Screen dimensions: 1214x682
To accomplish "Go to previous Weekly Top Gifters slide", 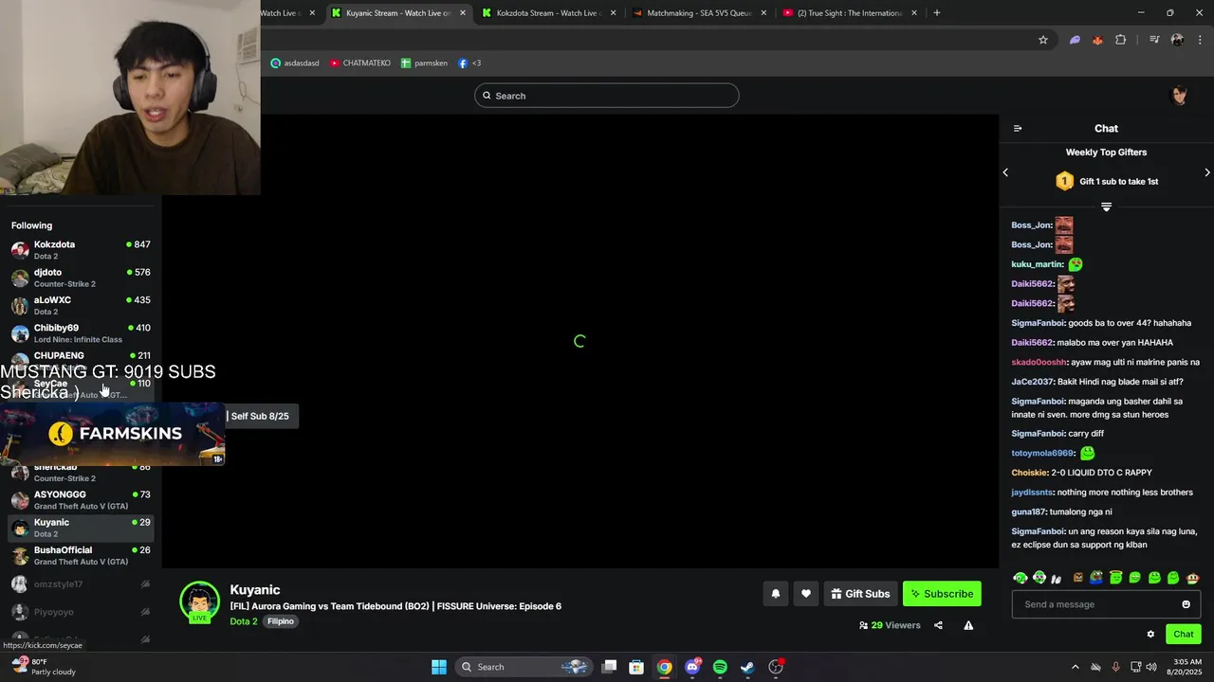I will tap(1005, 172).
